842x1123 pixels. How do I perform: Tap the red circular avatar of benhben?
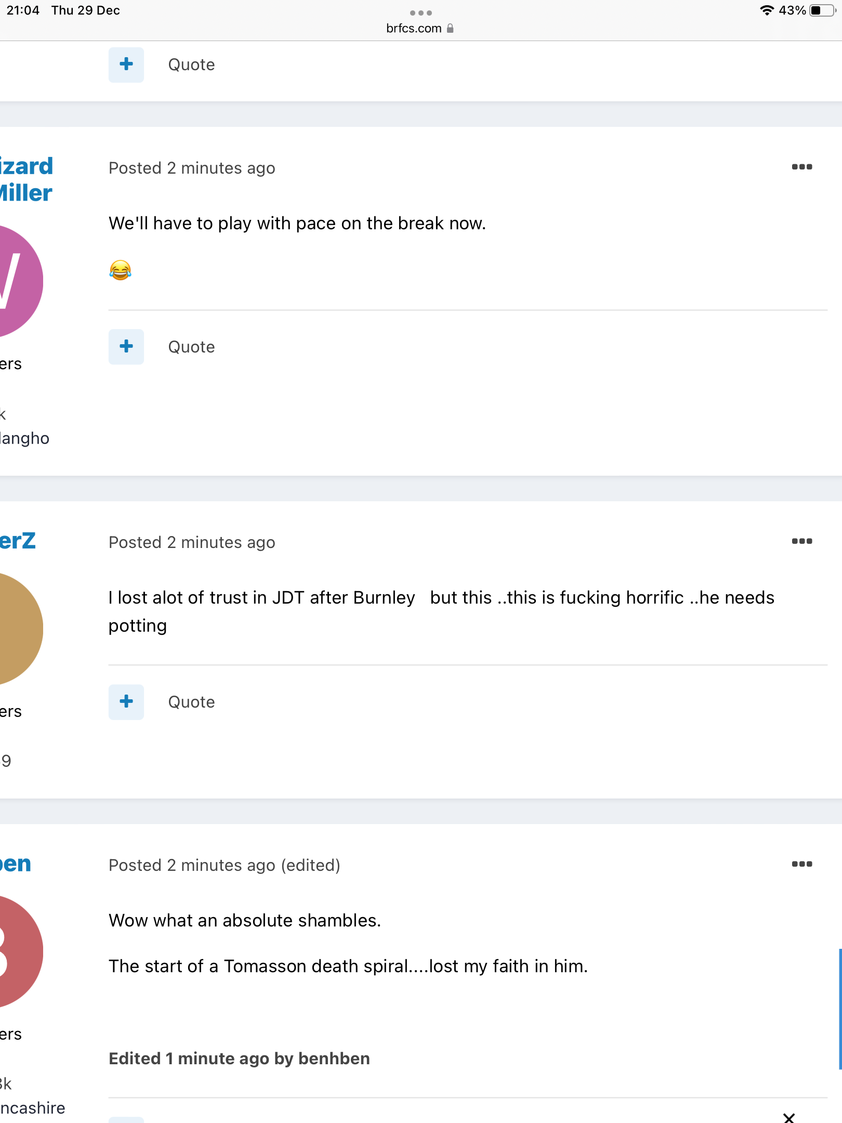point(21,951)
